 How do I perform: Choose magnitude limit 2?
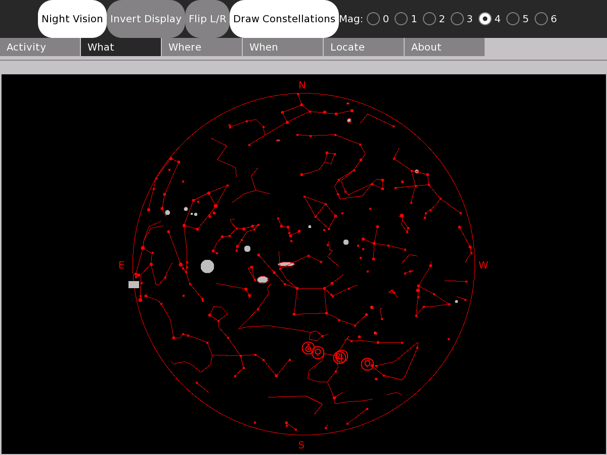(x=429, y=19)
